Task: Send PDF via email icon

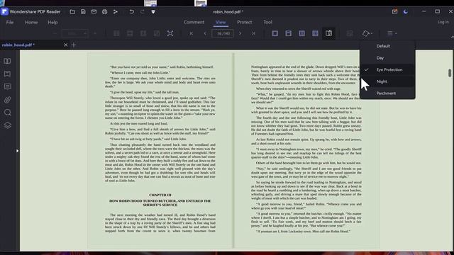Action: [94, 12]
